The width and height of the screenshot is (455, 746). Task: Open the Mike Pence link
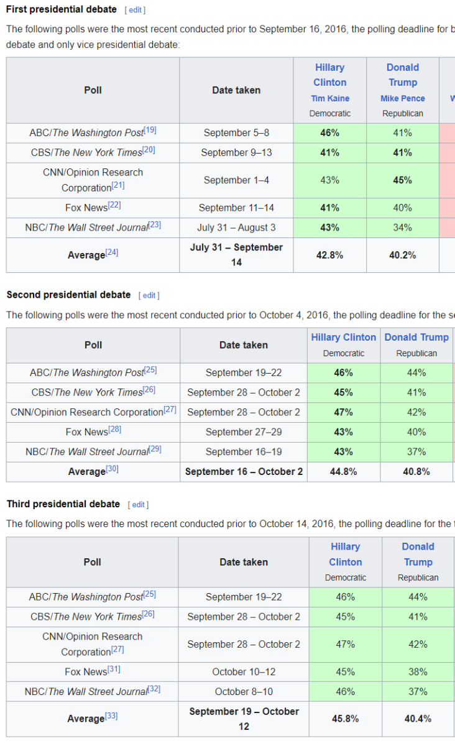coord(403,98)
